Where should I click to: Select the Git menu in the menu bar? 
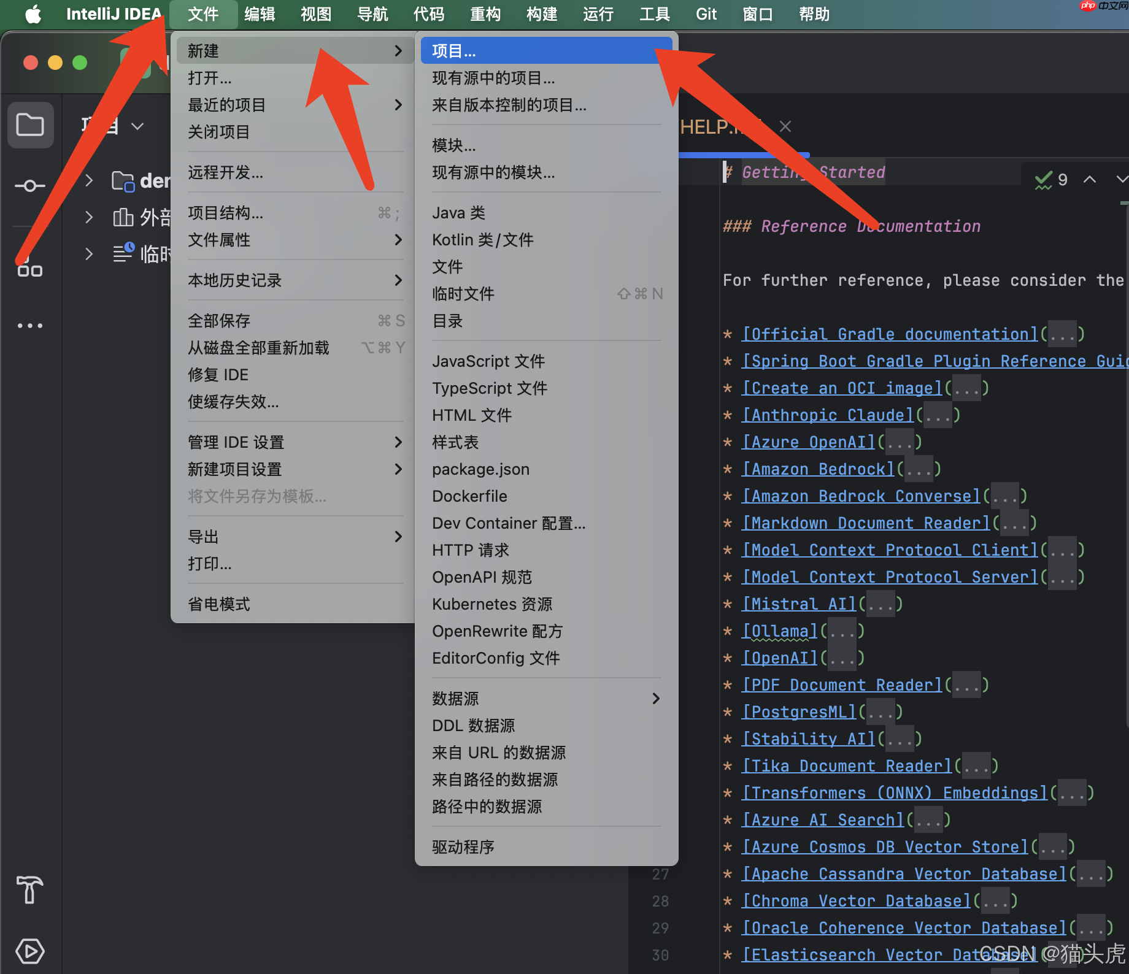[705, 13]
